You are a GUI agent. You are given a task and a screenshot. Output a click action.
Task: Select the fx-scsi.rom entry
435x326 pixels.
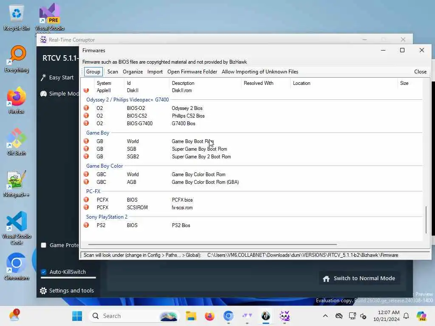click(182, 208)
